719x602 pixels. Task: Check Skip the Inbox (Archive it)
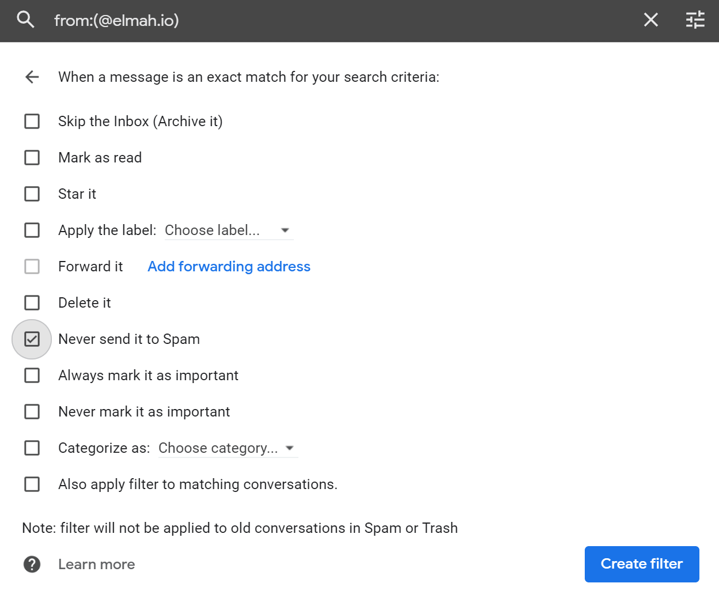[x=32, y=122]
